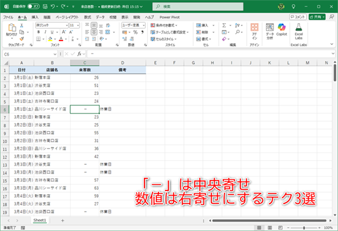This screenshot has height=231, width=338.
Task: Click the search (検索) box
Action: tap(198, 7)
